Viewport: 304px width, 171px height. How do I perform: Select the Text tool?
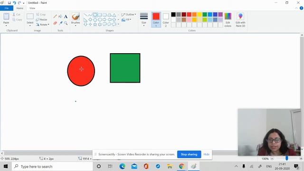[66, 17]
